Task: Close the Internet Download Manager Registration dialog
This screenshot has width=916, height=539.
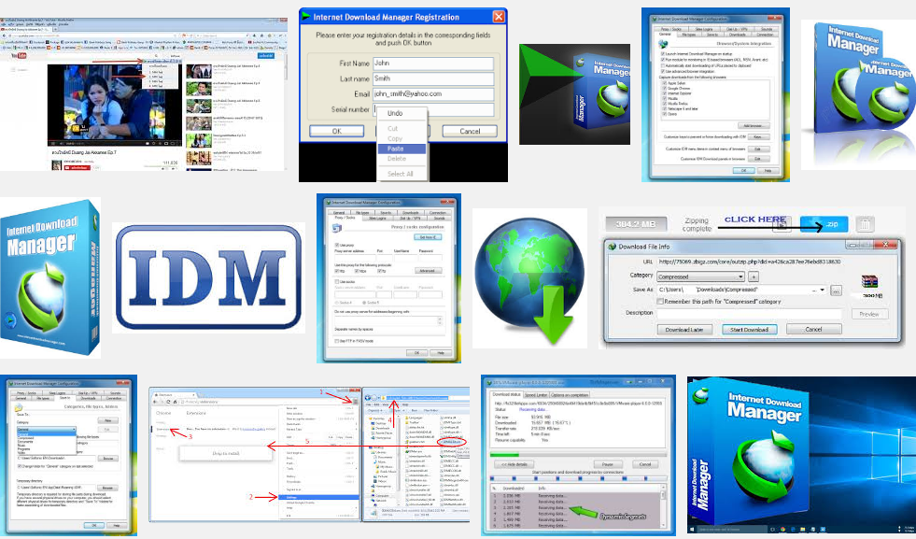Action: tap(499, 17)
